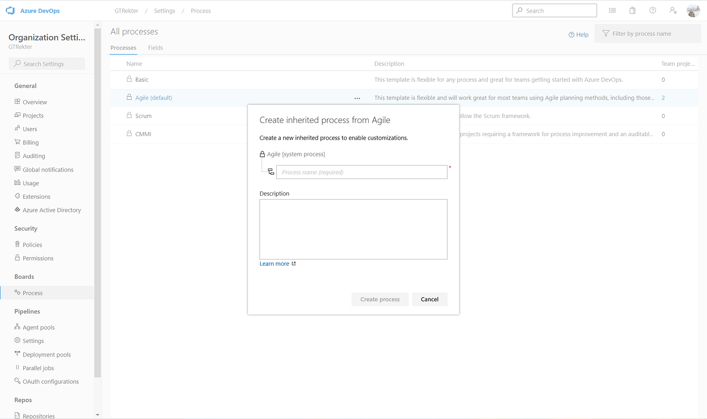
Task: Focus the Filter by process name box
Action: (648, 34)
